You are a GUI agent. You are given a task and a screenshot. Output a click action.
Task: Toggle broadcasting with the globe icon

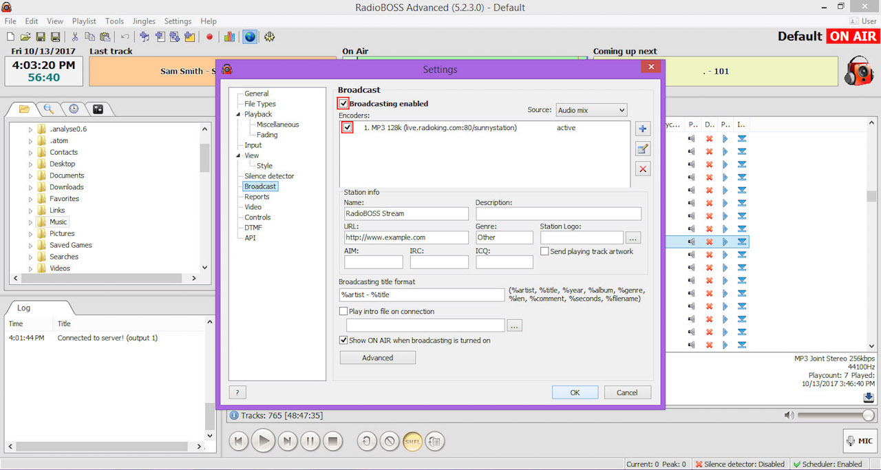pos(250,36)
